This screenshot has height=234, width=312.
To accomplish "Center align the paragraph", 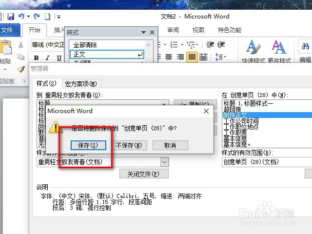I will [x=169, y=57].
